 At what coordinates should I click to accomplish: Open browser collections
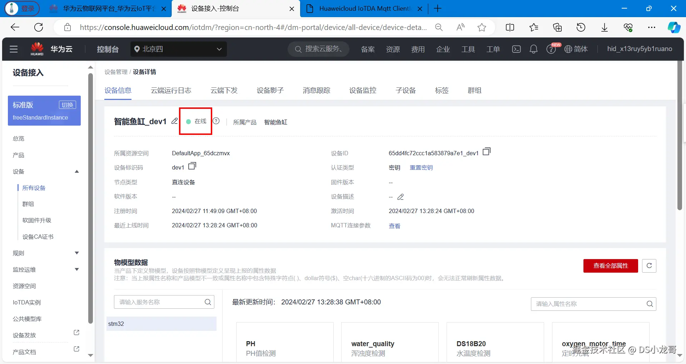point(557,27)
